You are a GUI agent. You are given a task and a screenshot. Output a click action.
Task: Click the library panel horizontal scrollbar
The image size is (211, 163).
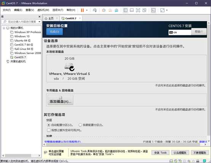coord(18,155)
